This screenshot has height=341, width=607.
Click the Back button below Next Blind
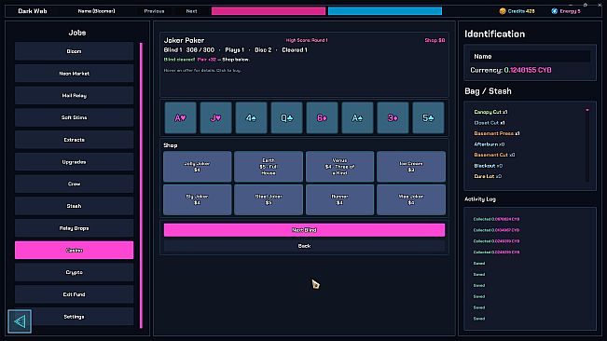tap(304, 246)
